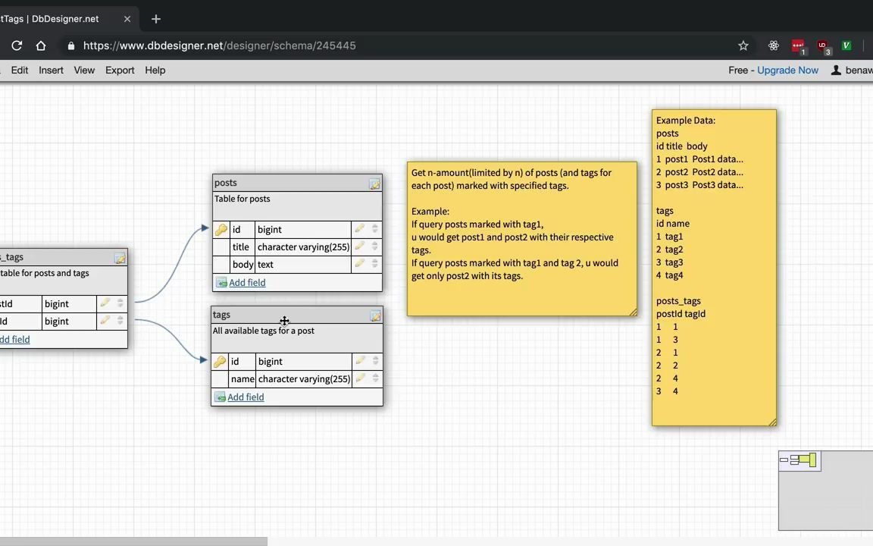873x546 pixels.
Task: Click the reorder stepper beside body field
Action: (374, 264)
